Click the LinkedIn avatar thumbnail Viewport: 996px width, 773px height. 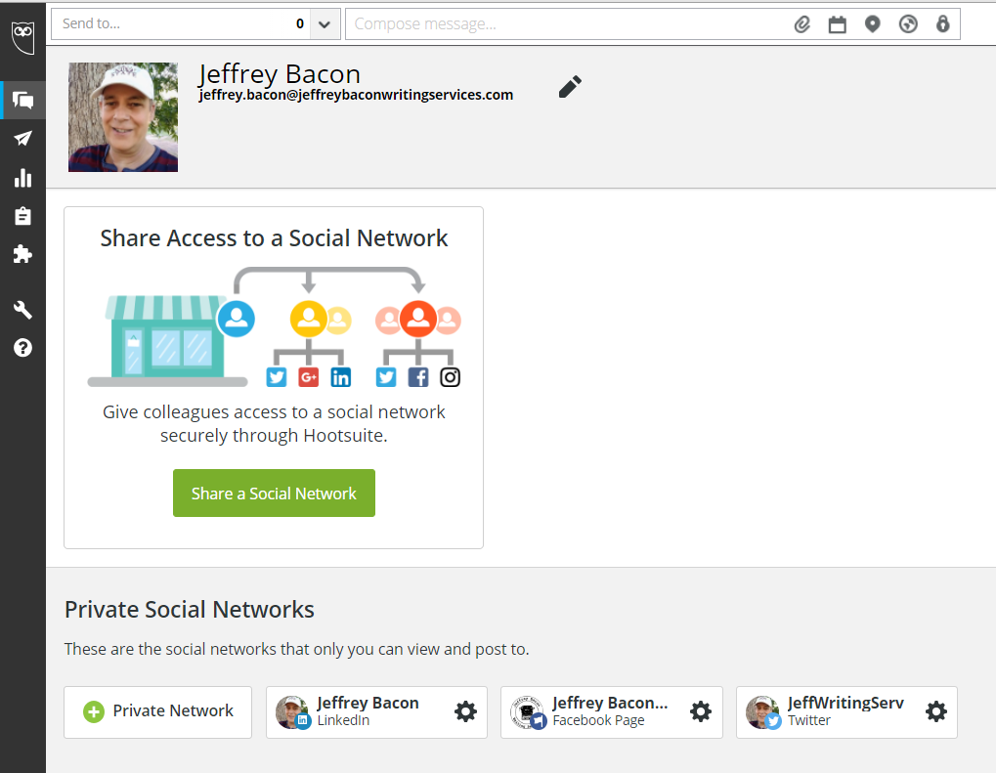pos(293,712)
